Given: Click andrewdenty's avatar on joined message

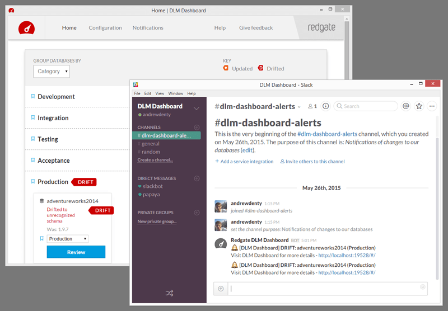Looking at the screenshot, I should tap(221, 206).
